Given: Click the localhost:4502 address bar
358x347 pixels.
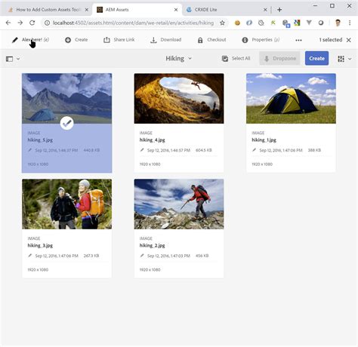Looking at the screenshot, I should point(133,23).
